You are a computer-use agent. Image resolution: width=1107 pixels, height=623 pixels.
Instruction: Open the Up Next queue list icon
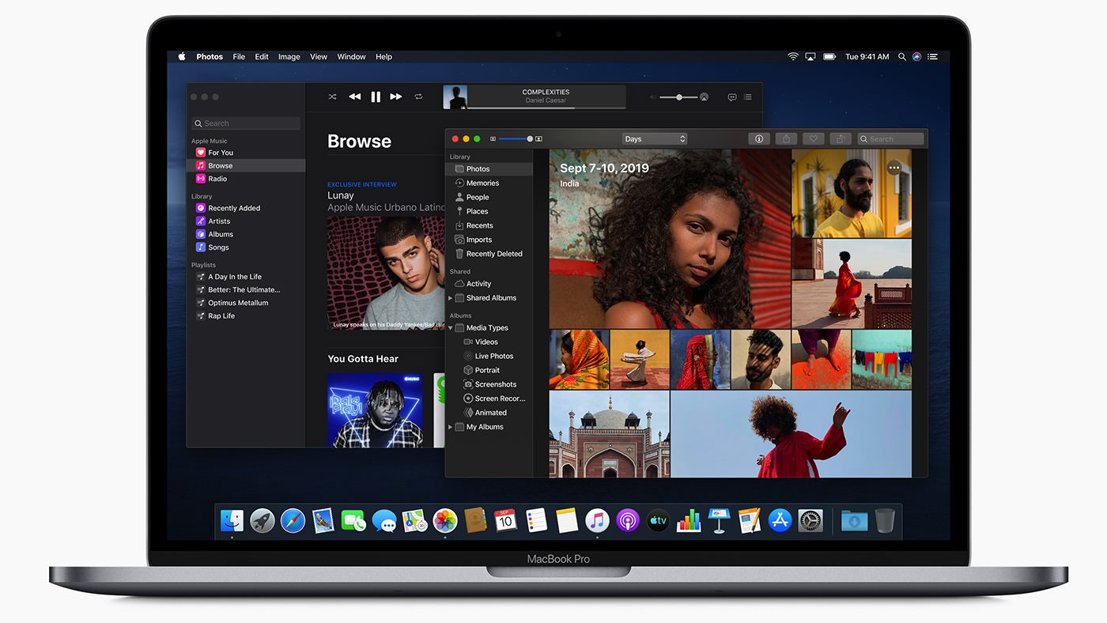click(747, 97)
